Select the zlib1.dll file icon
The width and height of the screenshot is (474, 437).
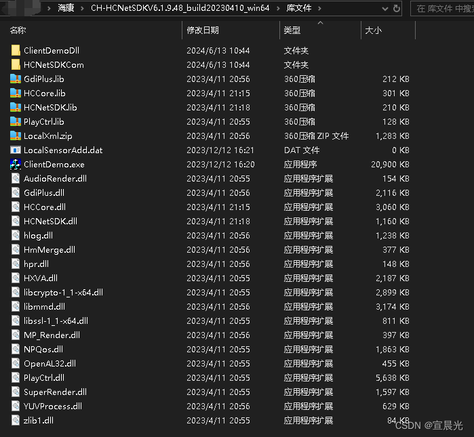[16, 420]
